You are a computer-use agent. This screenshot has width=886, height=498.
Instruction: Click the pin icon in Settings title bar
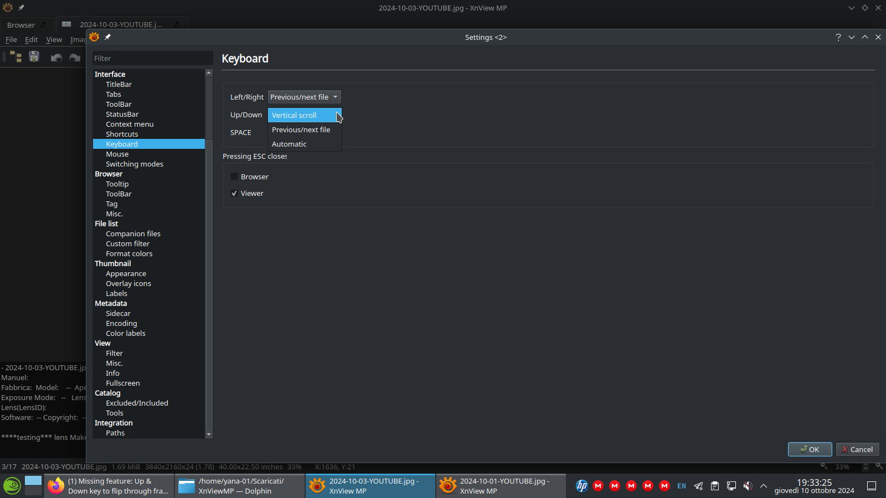tap(107, 37)
